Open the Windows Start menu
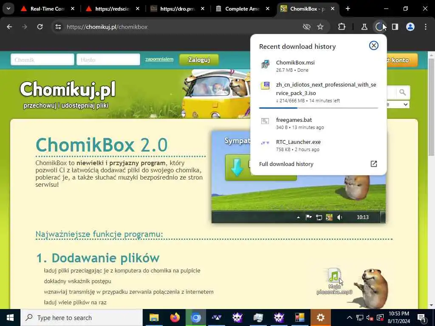Viewport: 435px width, 326px height. [x=10, y=318]
